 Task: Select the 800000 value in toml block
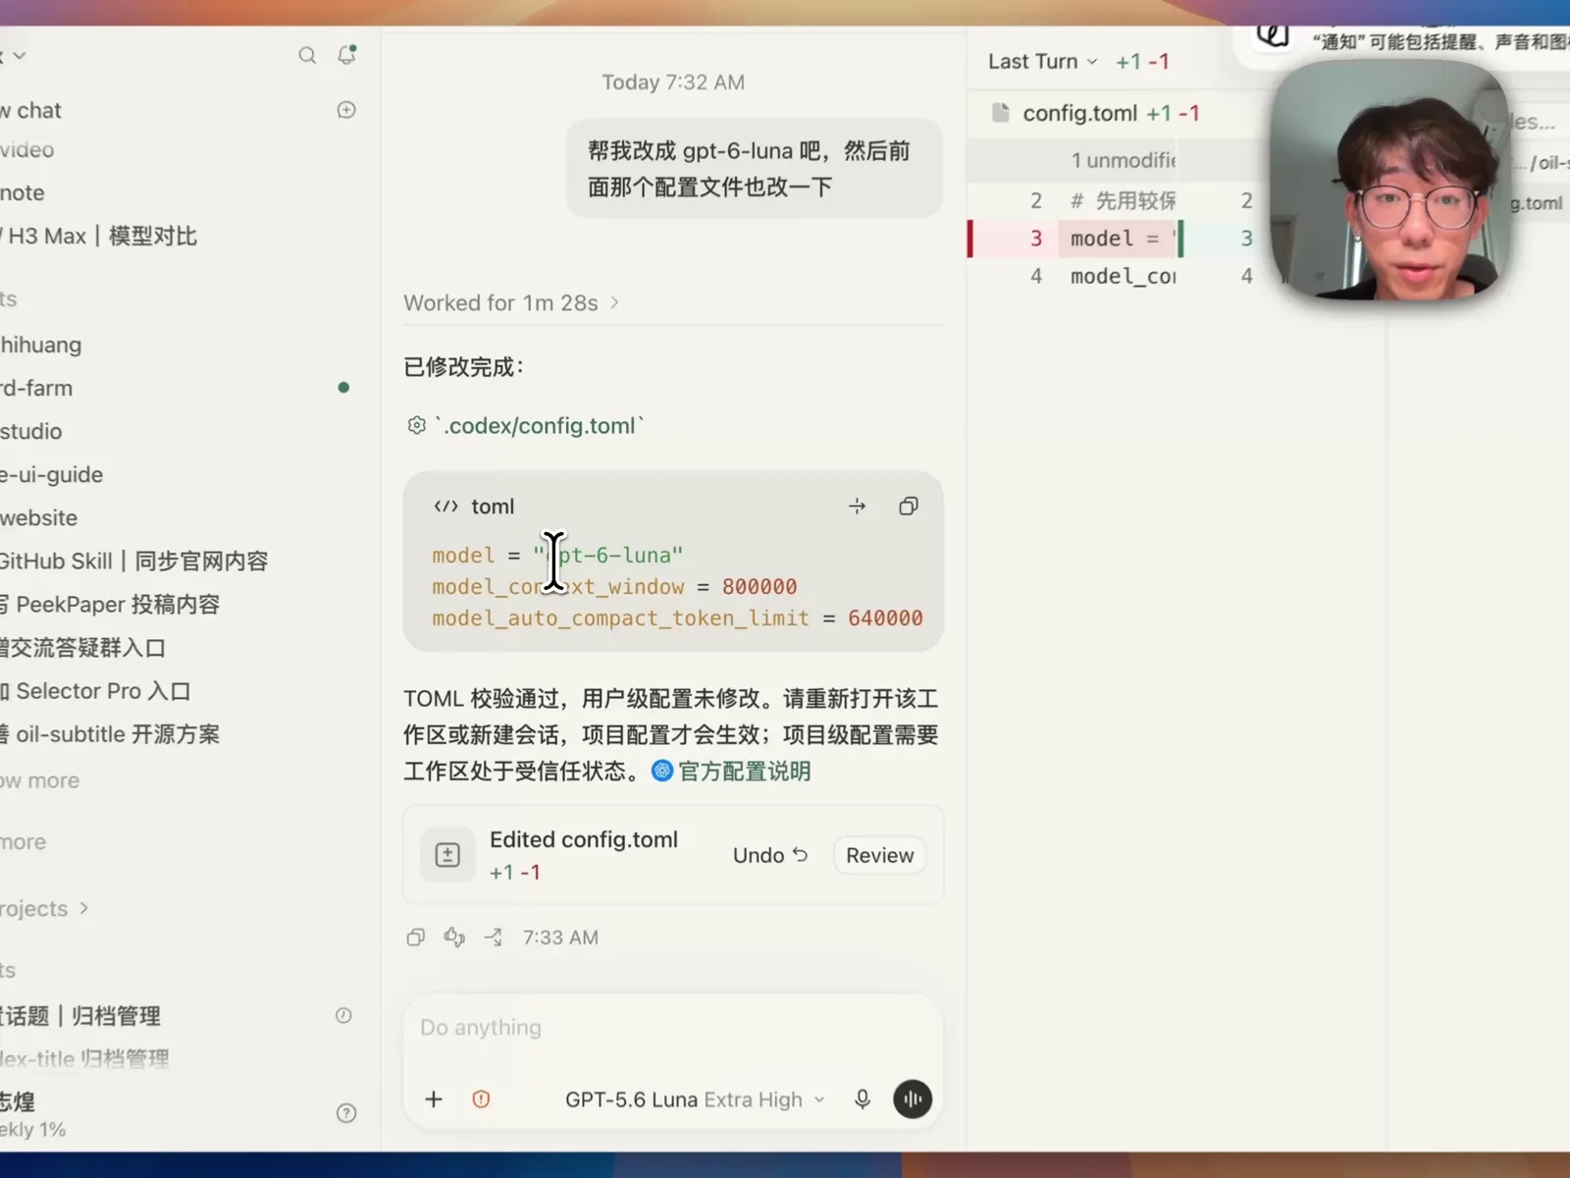click(x=759, y=587)
